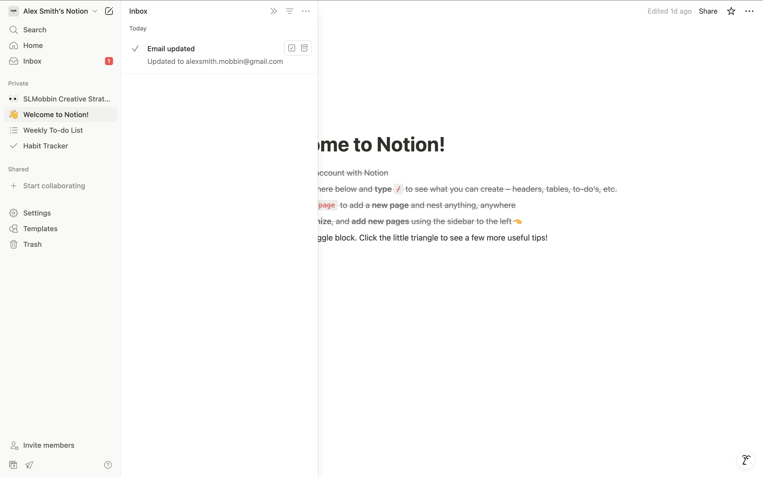Image resolution: width=763 pixels, height=477 pixels.
Task: Click the Share button
Action: tap(708, 11)
